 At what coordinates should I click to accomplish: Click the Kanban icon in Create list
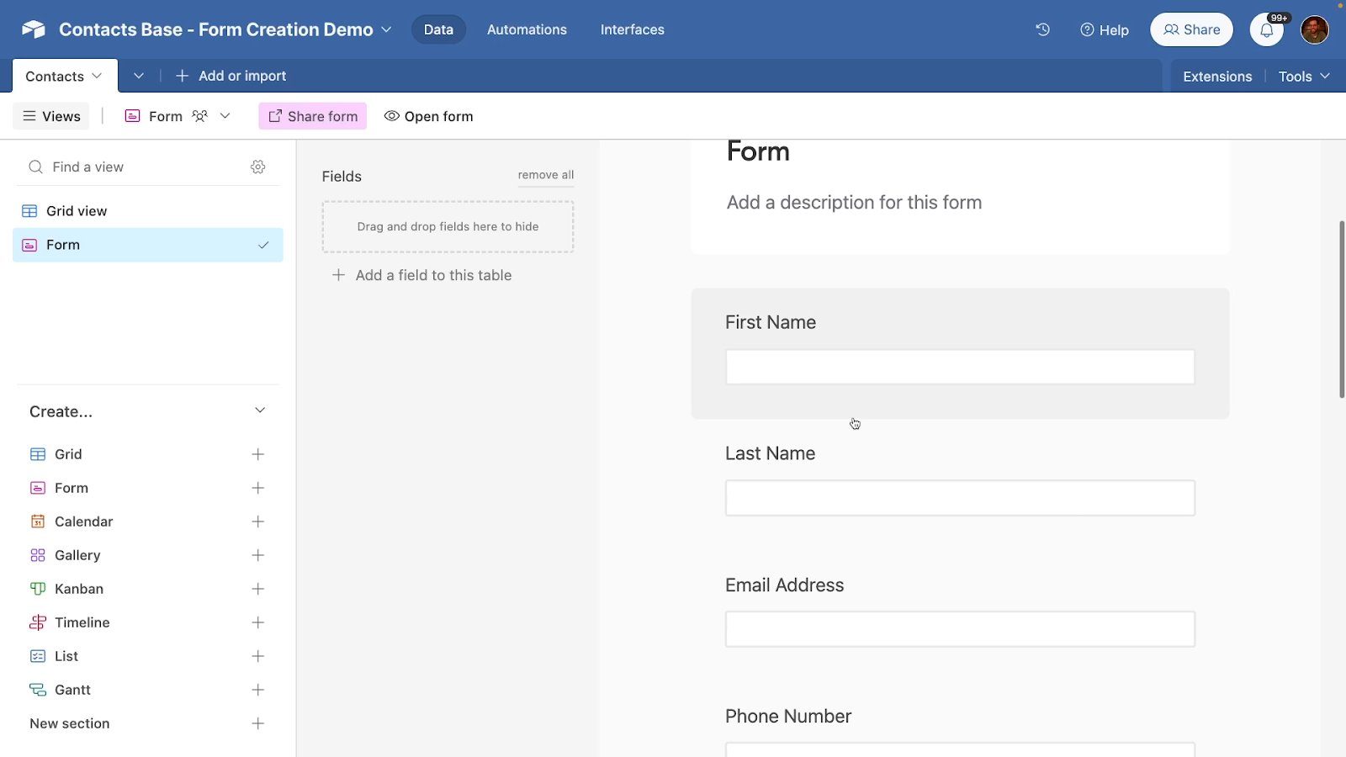coord(38,589)
